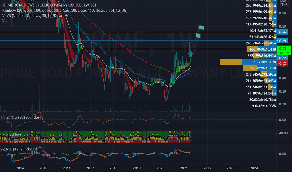This screenshot has width=292, height=172.
Task: Select the 192.292Mx240.669M volume profile row
Action: click(x=261, y=18)
